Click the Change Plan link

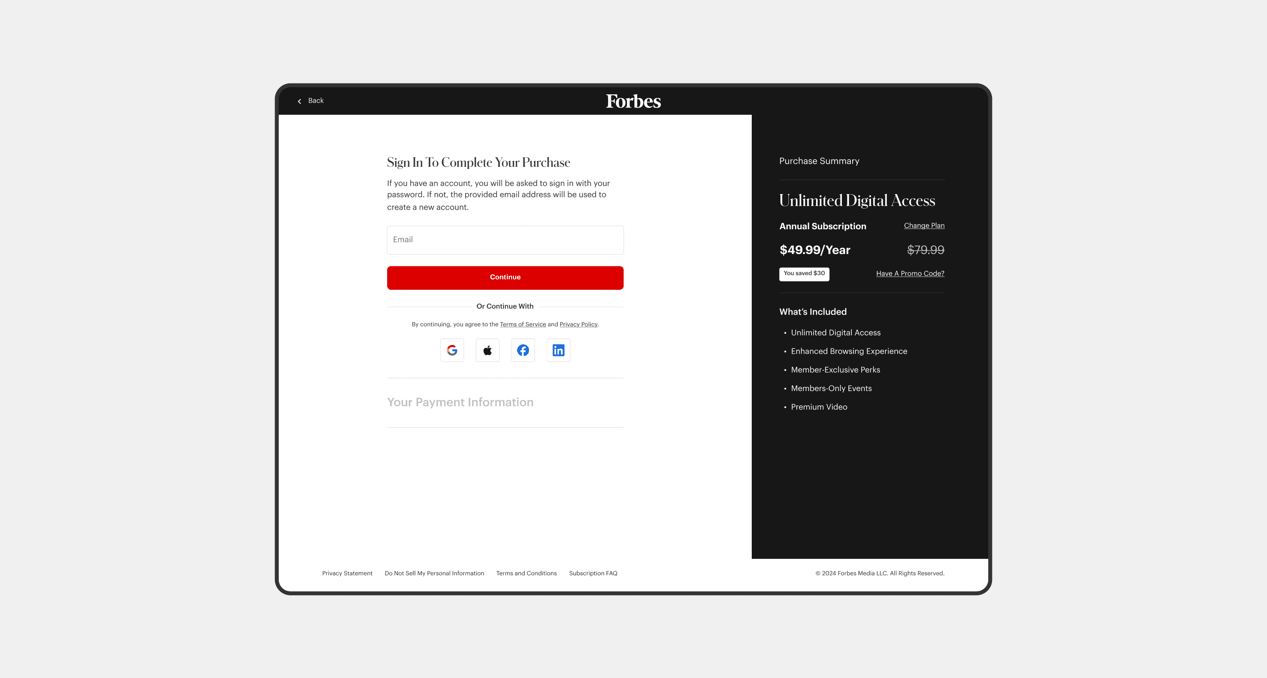coord(924,226)
